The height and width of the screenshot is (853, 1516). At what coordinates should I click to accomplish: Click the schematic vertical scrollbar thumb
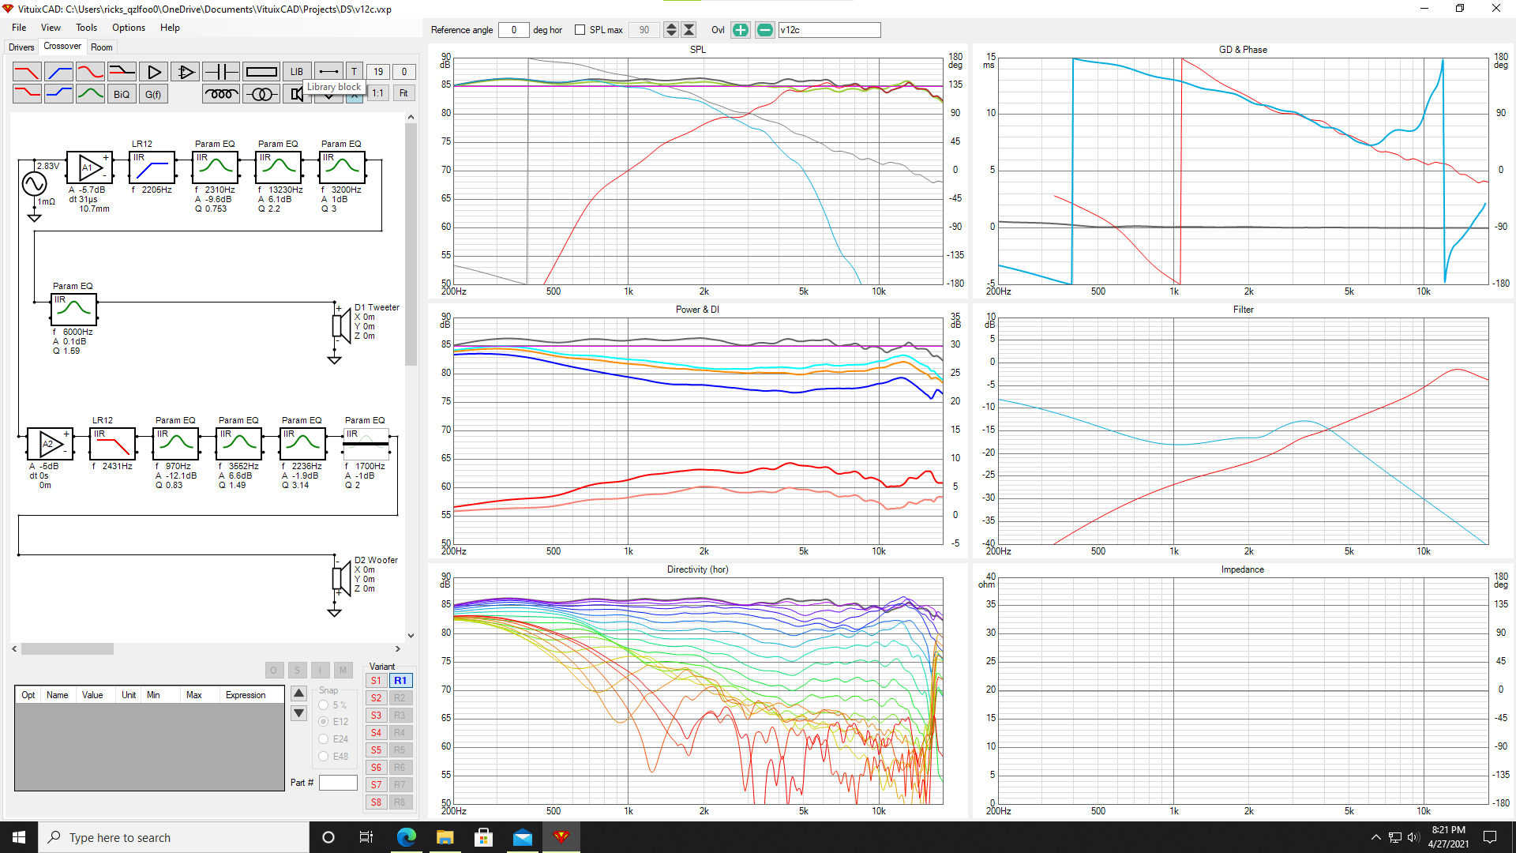point(411,245)
